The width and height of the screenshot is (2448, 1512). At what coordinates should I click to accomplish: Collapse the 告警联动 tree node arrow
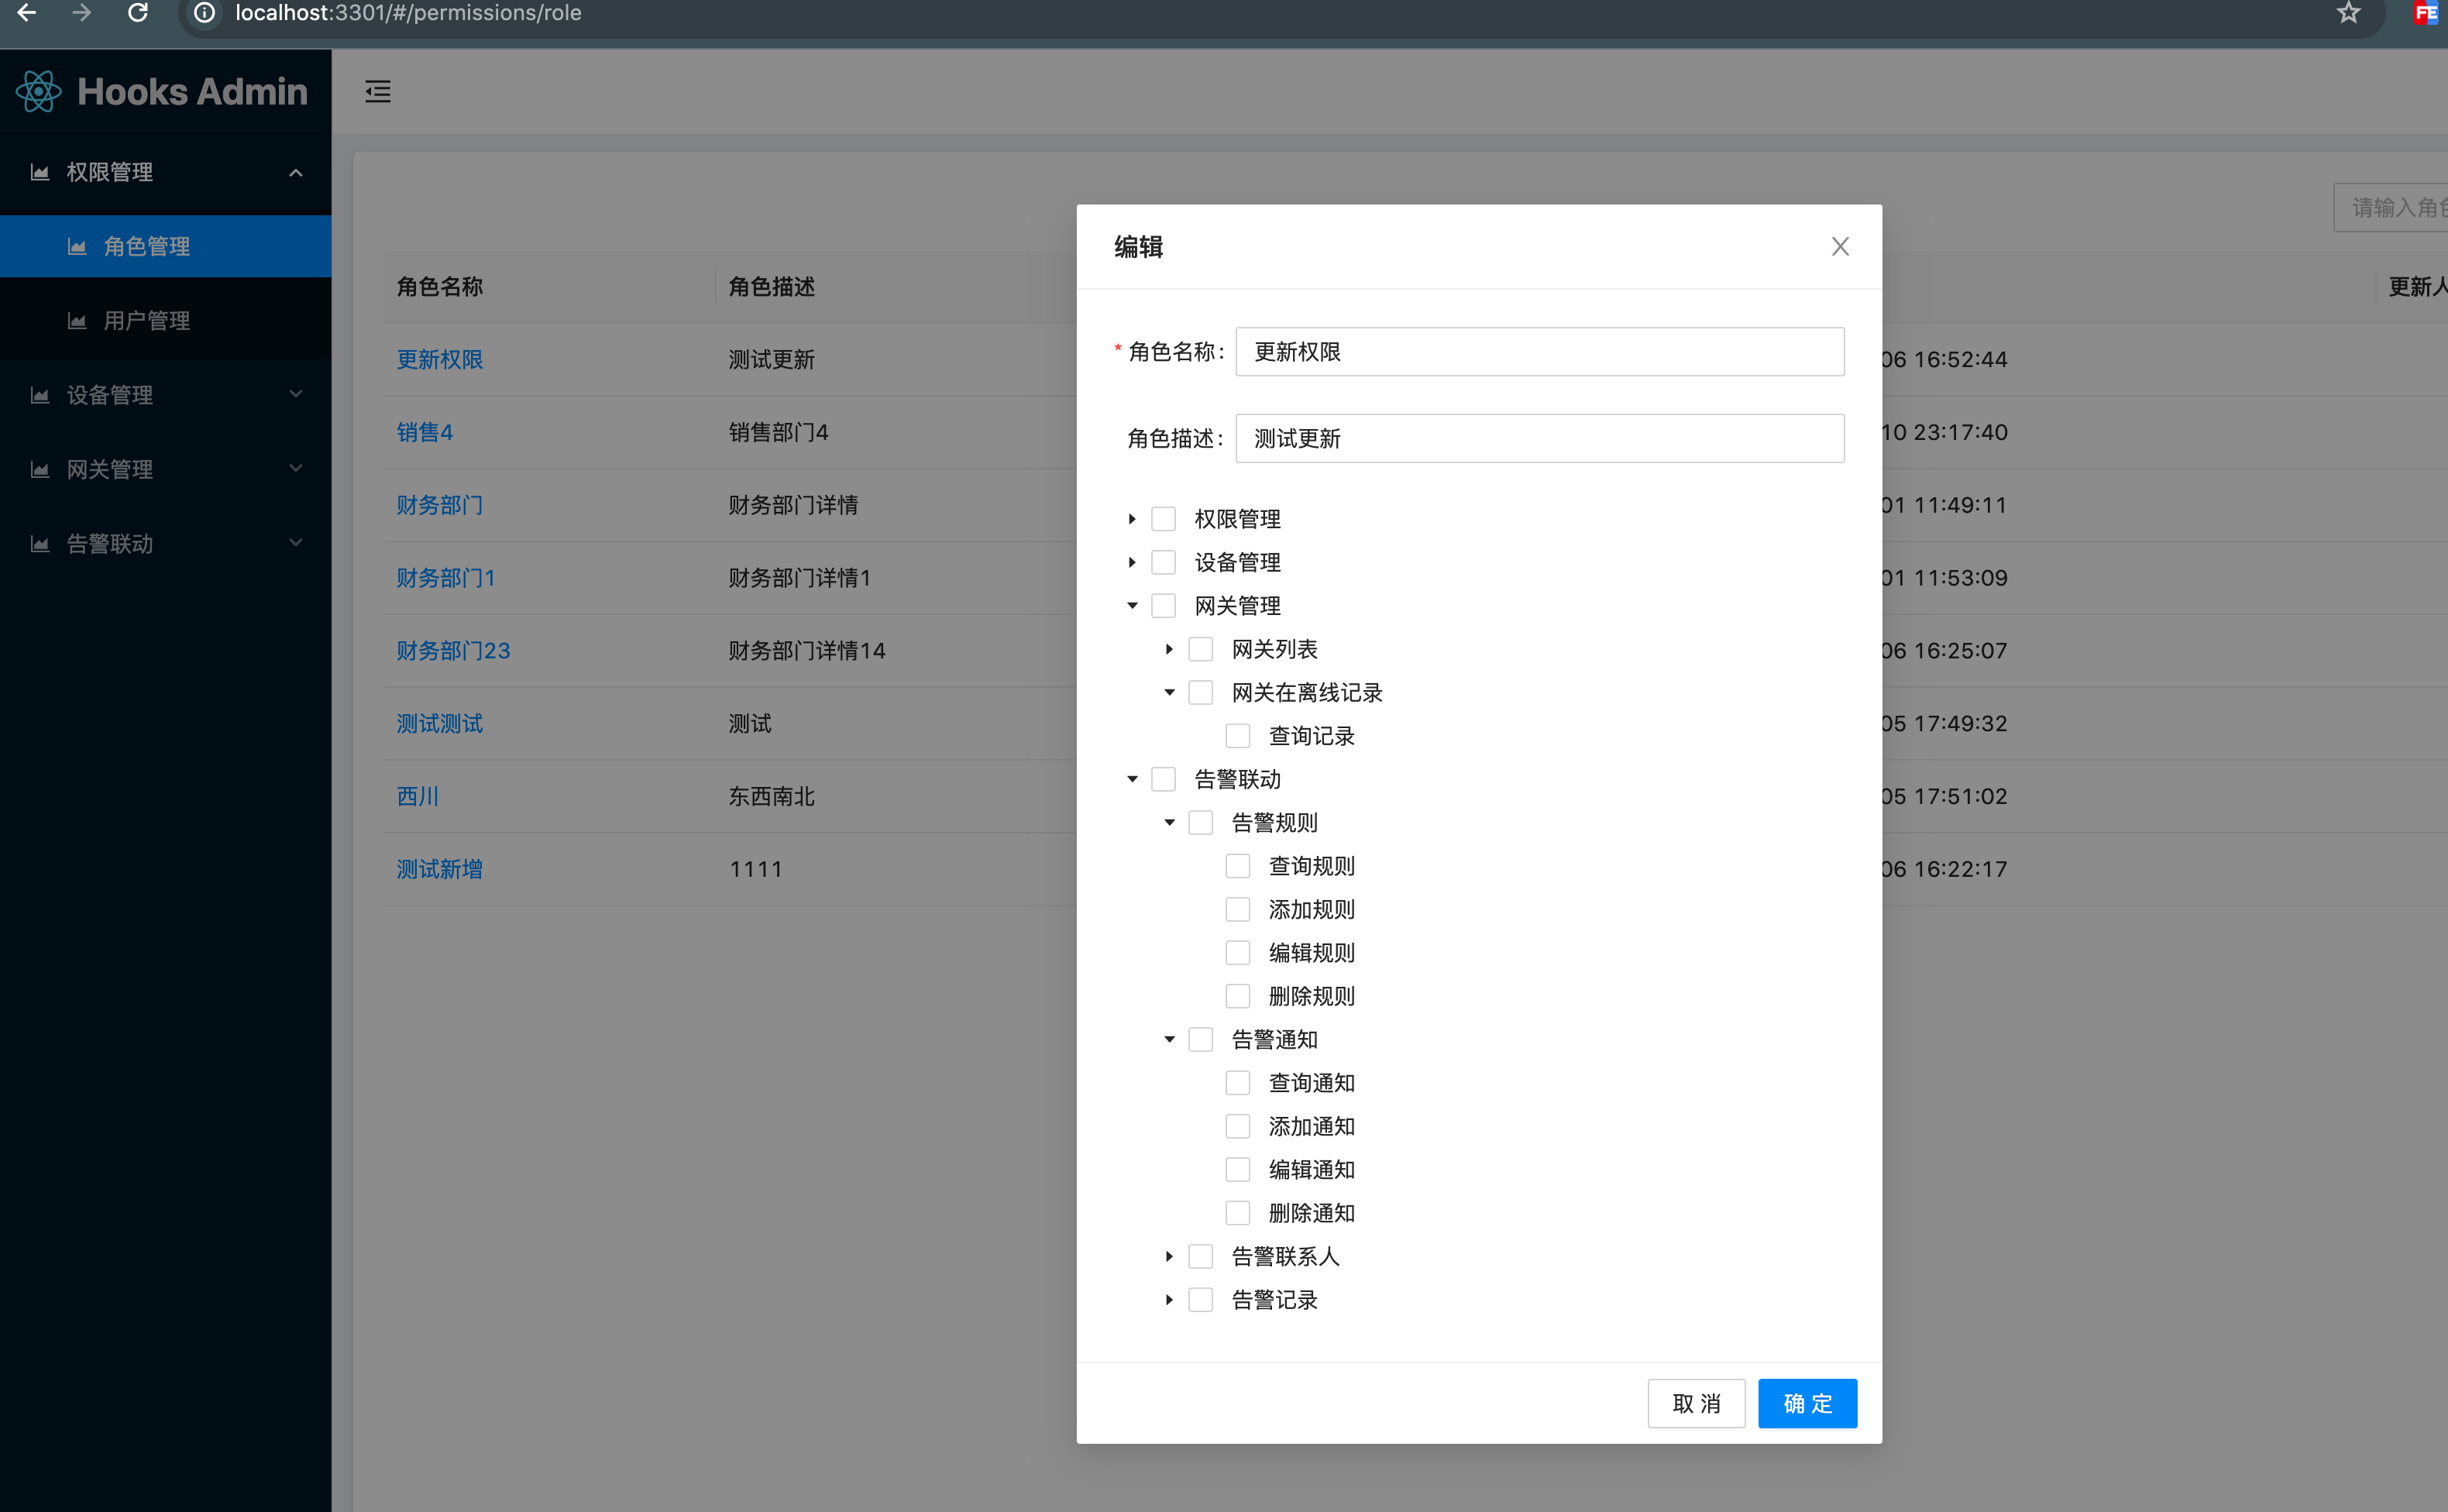point(1132,779)
